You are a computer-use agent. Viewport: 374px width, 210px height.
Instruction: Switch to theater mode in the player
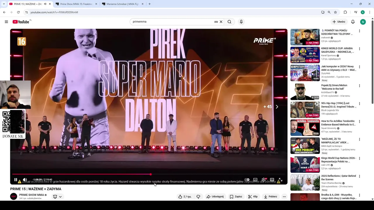coord(272,180)
